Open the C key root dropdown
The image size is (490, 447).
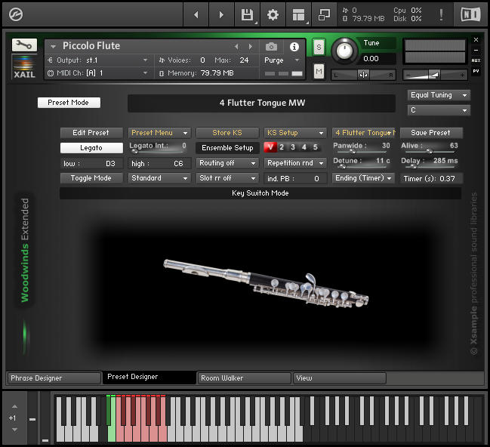439,110
